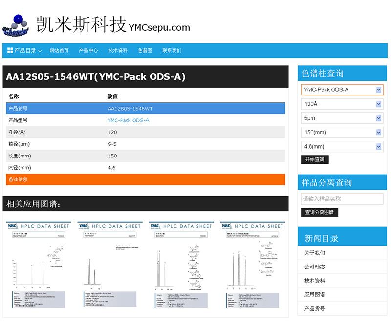
Task: Click the 凯米斯科技 YMCsepu.com site title
Action: pyautogui.click(x=113, y=24)
